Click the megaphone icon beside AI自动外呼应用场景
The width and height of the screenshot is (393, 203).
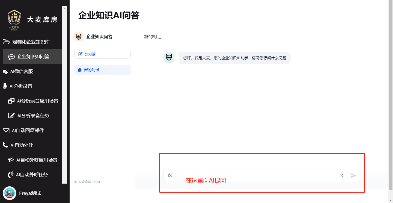click(x=11, y=160)
